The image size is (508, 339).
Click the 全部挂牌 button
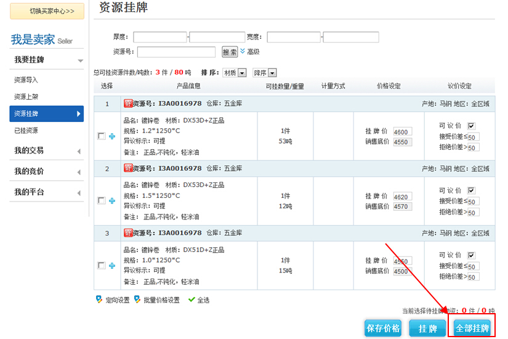point(472,329)
